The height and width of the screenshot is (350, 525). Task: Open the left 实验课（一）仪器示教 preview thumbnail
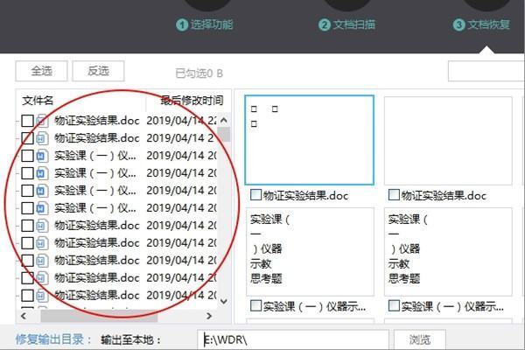310,252
